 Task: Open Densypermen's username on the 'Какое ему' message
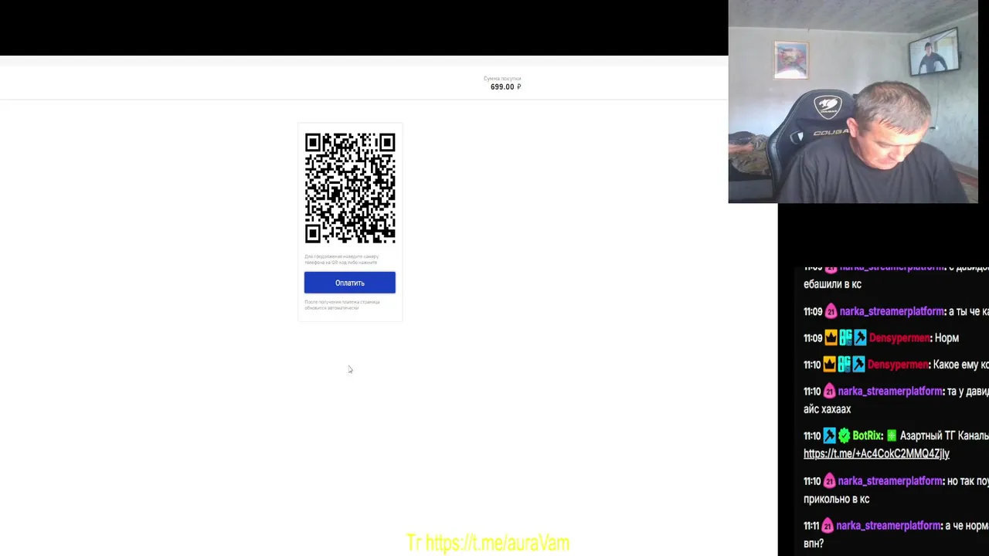[x=899, y=364]
